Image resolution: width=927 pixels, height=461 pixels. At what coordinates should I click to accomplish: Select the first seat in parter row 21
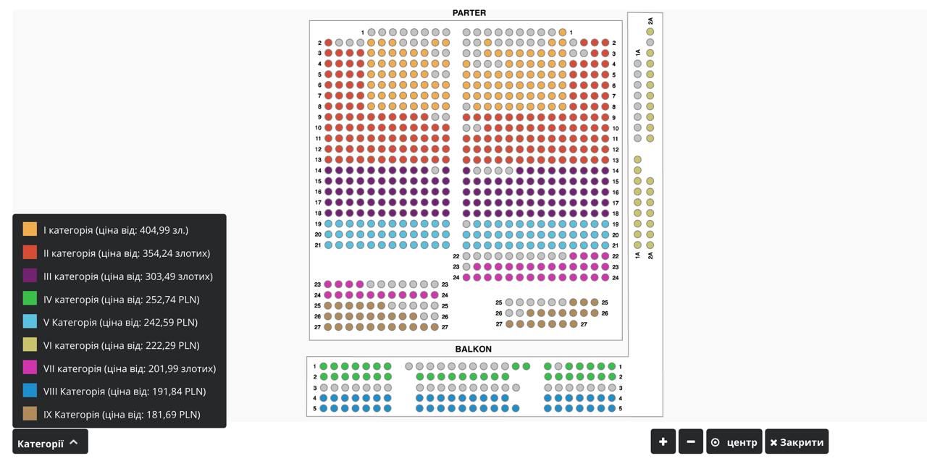[328, 245]
